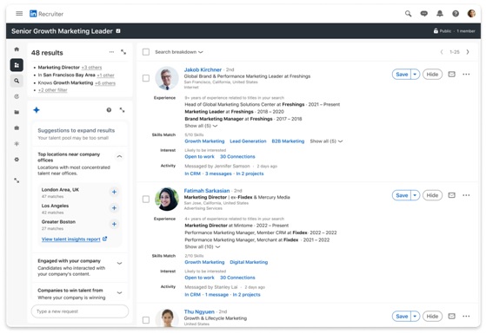The image size is (486, 334).
Task: Select the checkbox for Fatimah Sarkasian
Action: click(x=146, y=200)
